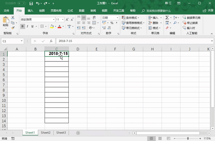Click the Borders icon in font group

point(42,26)
